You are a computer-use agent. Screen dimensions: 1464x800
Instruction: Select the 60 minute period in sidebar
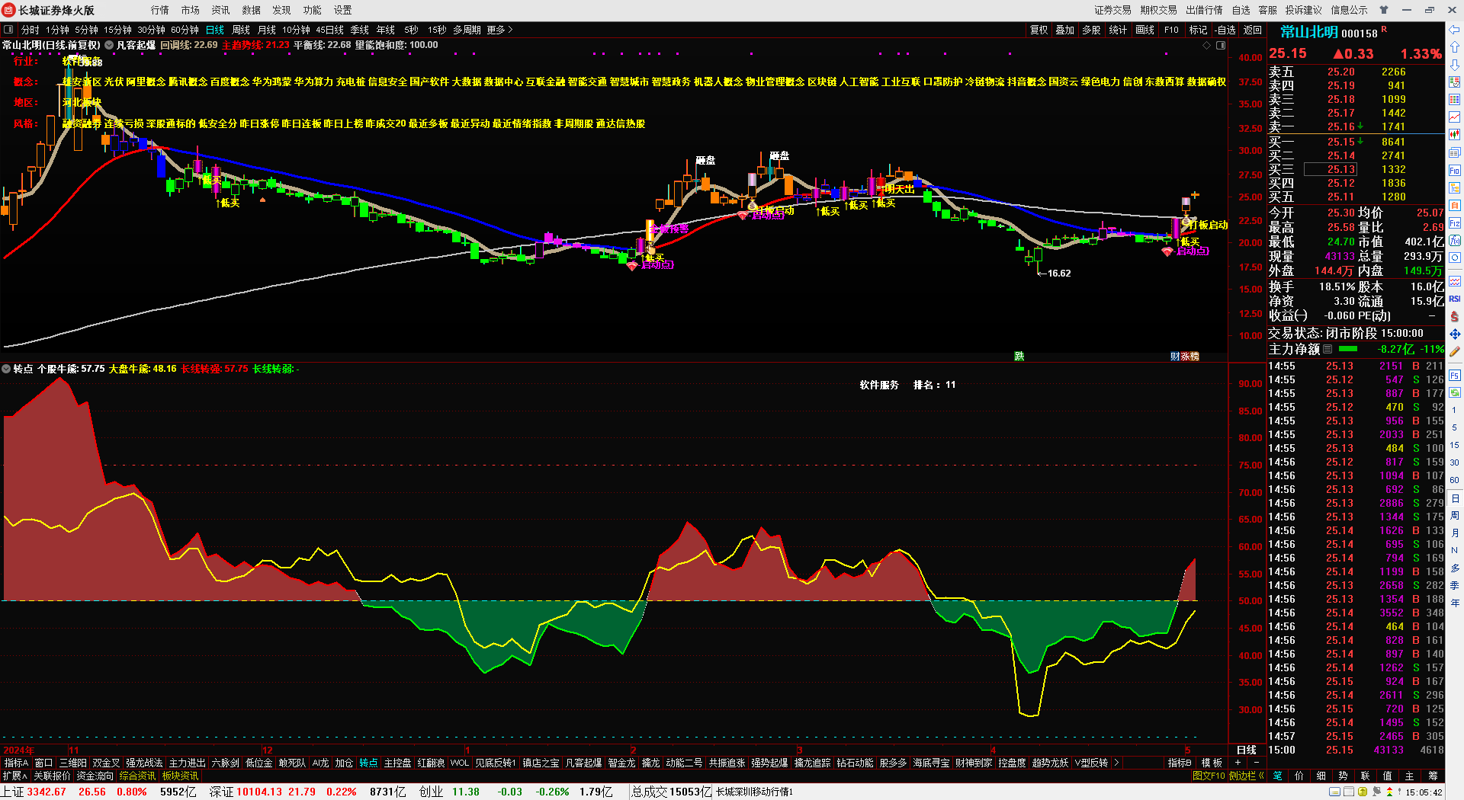(1455, 480)
